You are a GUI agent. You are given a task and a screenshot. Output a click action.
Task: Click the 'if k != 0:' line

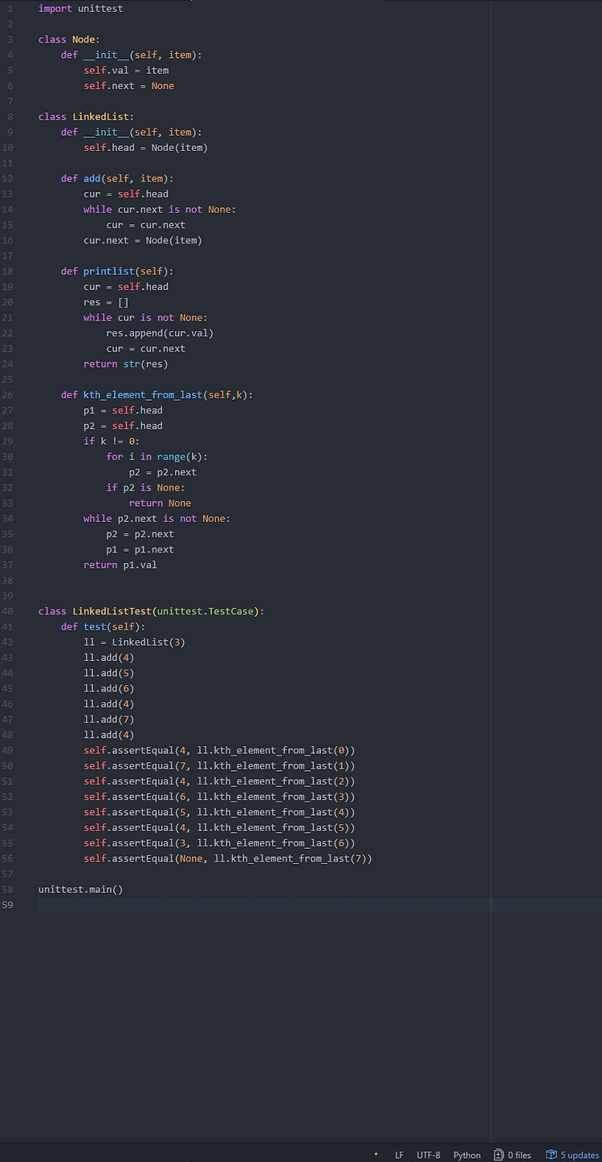pyautogui.click(x=112, y=441)
